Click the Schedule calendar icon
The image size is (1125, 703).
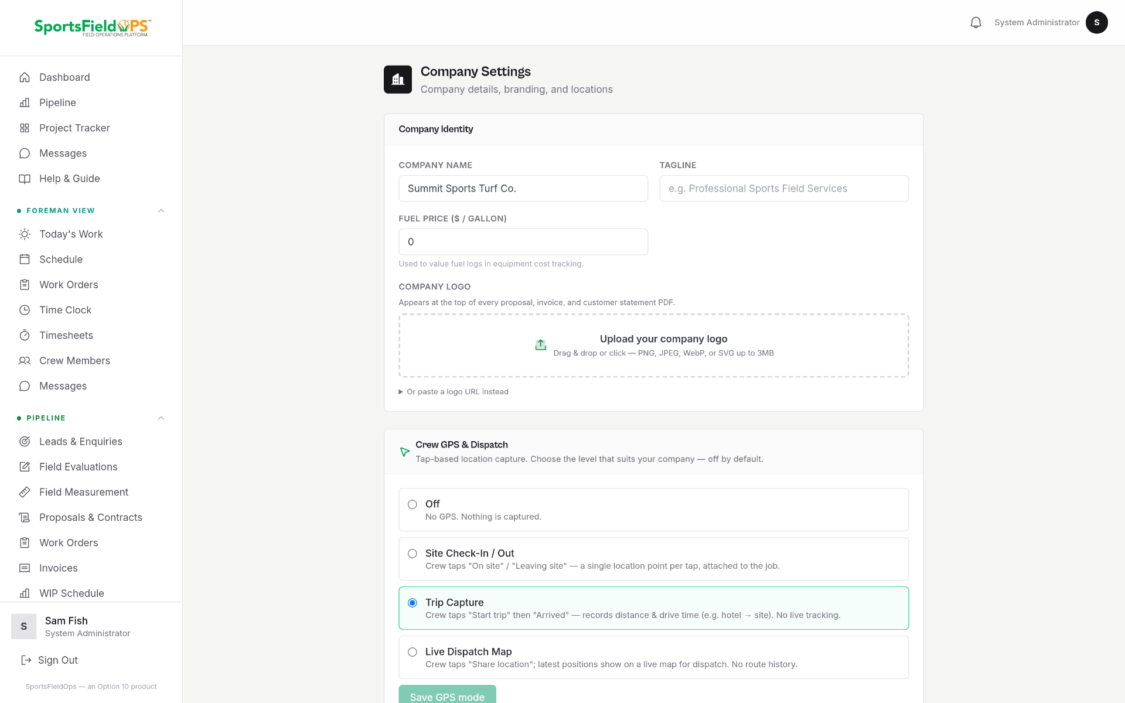[x=25, y=260]
